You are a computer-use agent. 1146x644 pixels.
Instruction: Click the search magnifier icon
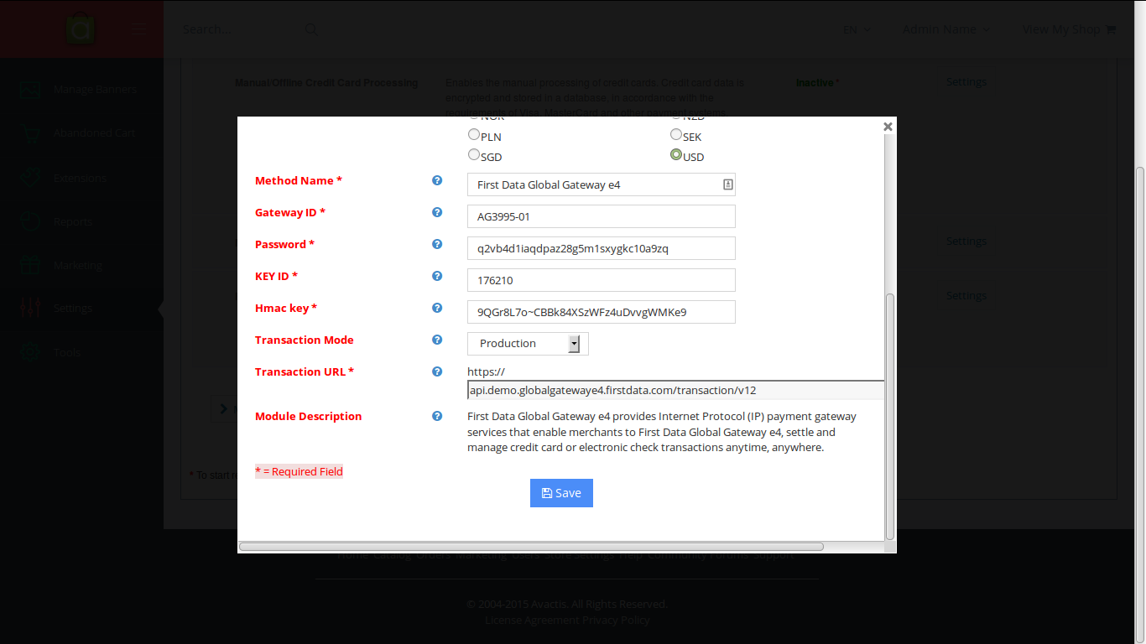pyautogui.click(x=311, y=29)
